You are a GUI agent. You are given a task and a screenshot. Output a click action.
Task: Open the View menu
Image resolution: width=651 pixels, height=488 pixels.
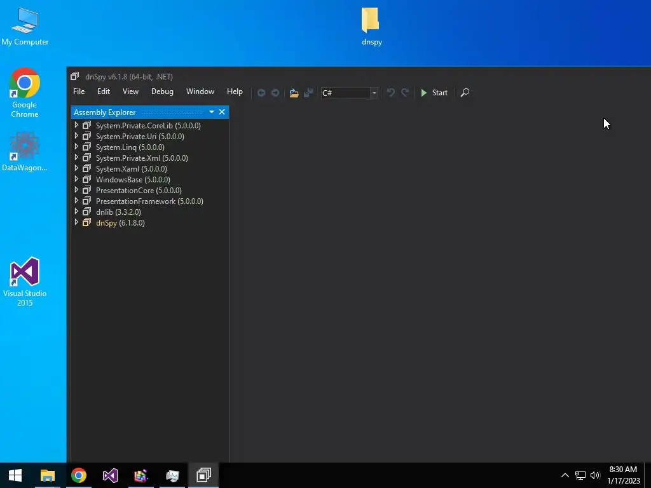pyautogui.click(x=130, y=91)
